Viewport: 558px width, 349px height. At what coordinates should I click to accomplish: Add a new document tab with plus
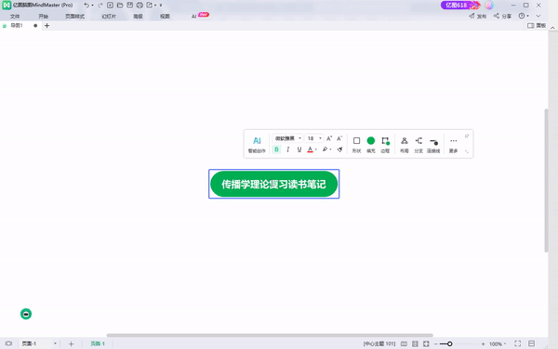point(47,26)
